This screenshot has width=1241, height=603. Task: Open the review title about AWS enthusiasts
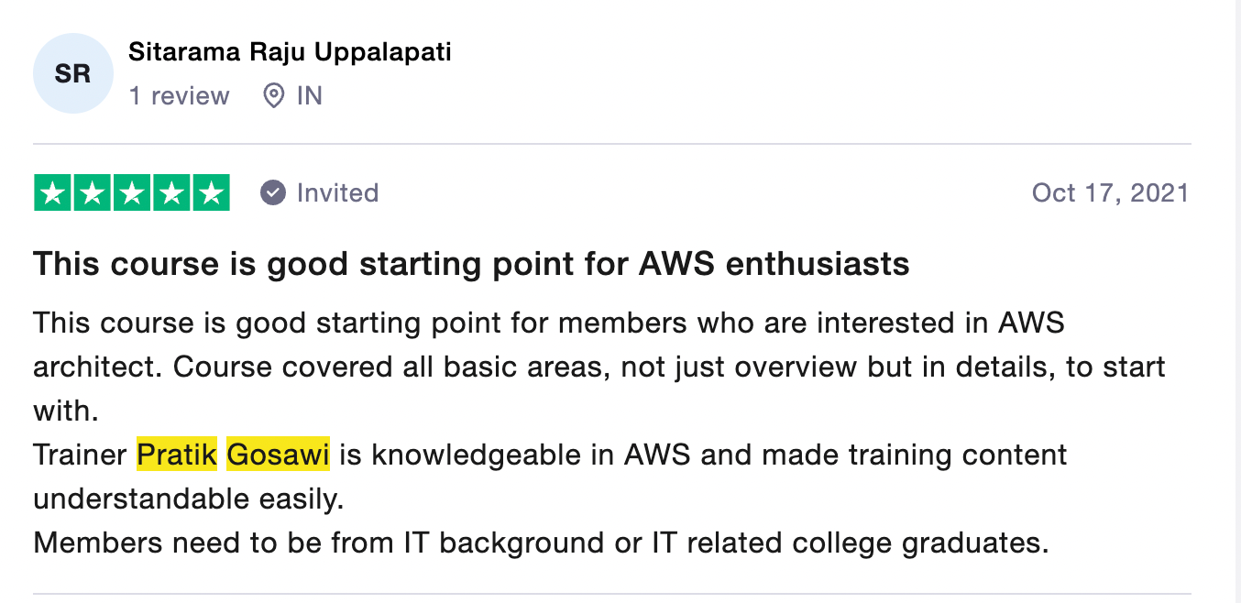(x=471, y=264)
